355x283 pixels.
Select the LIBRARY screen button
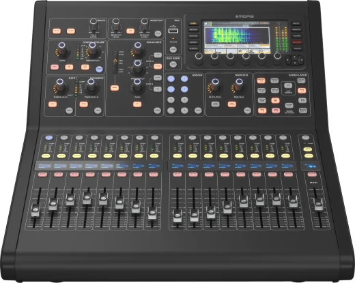(193, 42)
